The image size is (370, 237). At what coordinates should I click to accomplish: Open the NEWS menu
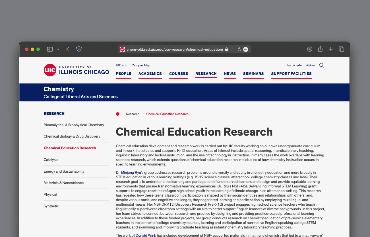230,73
